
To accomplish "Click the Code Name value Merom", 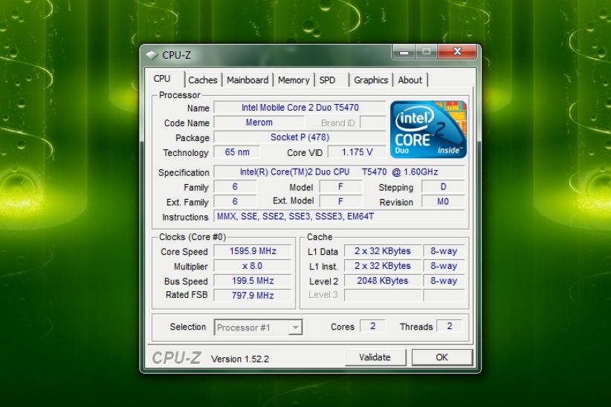I will point(259,123).
